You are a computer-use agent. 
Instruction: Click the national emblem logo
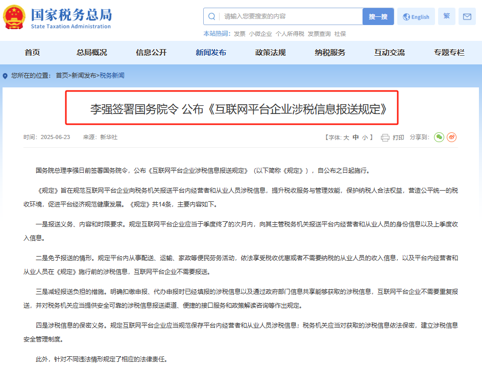[x=14, y=16]
